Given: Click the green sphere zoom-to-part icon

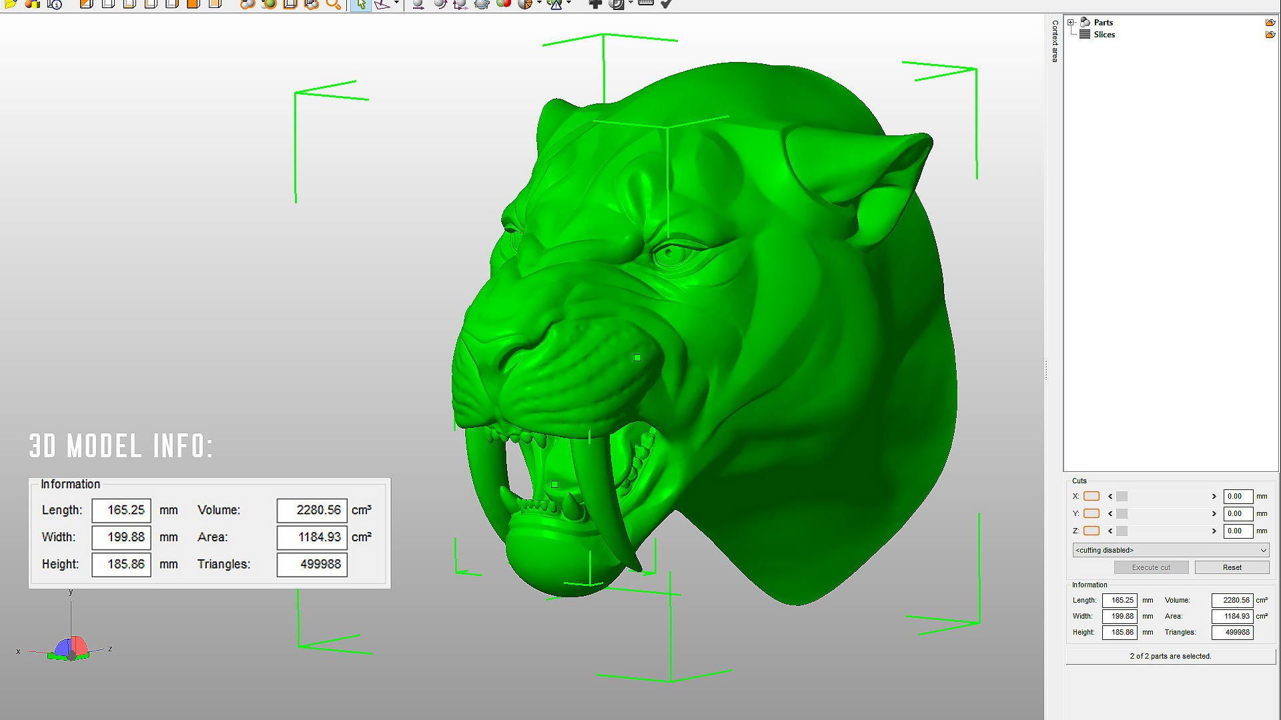Looking at the screenshot, I should [x=270, y=4].
